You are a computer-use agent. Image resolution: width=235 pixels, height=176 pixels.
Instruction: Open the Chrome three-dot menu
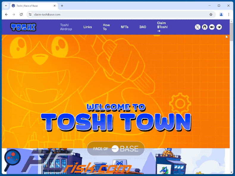tap(229, 15)
